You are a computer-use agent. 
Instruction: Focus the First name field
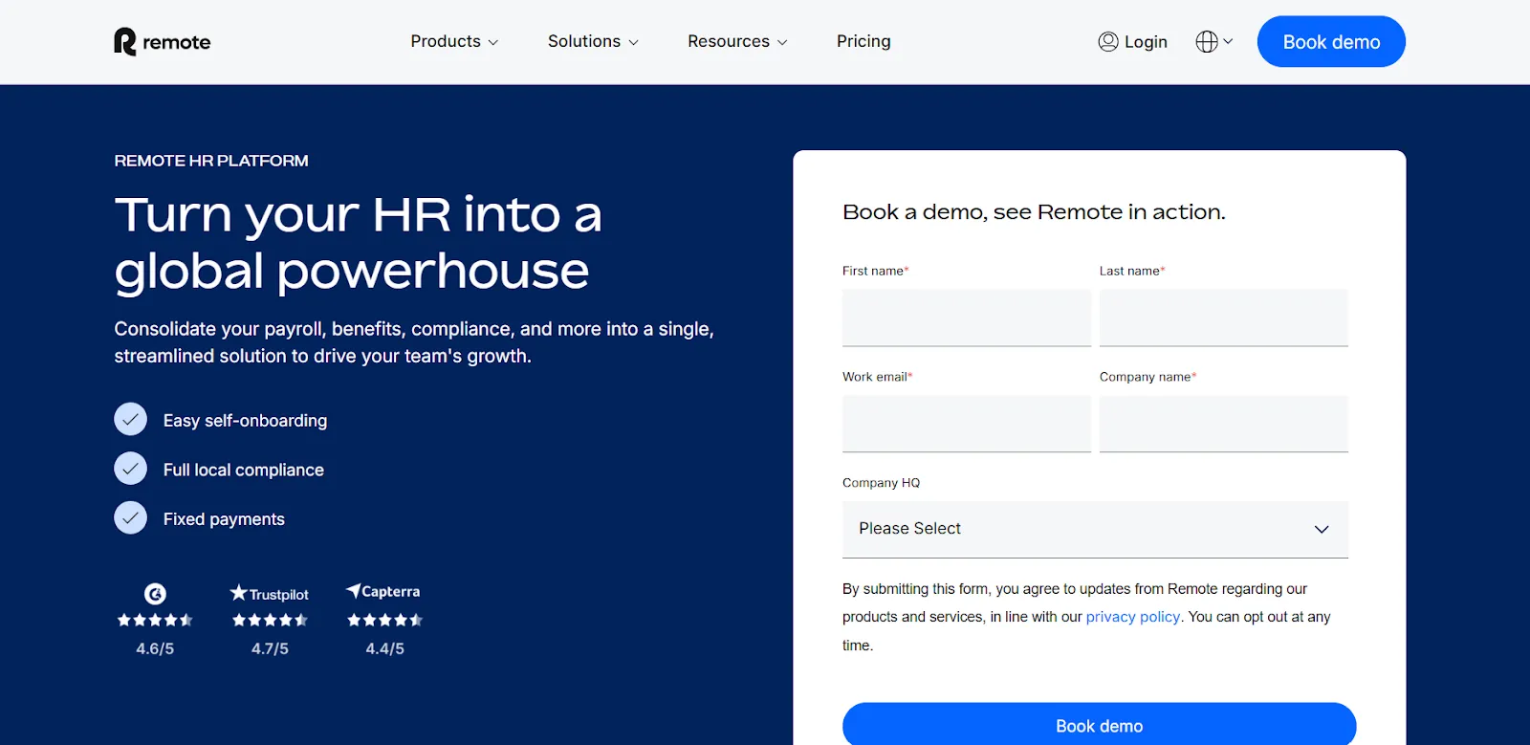pos(966,318)
